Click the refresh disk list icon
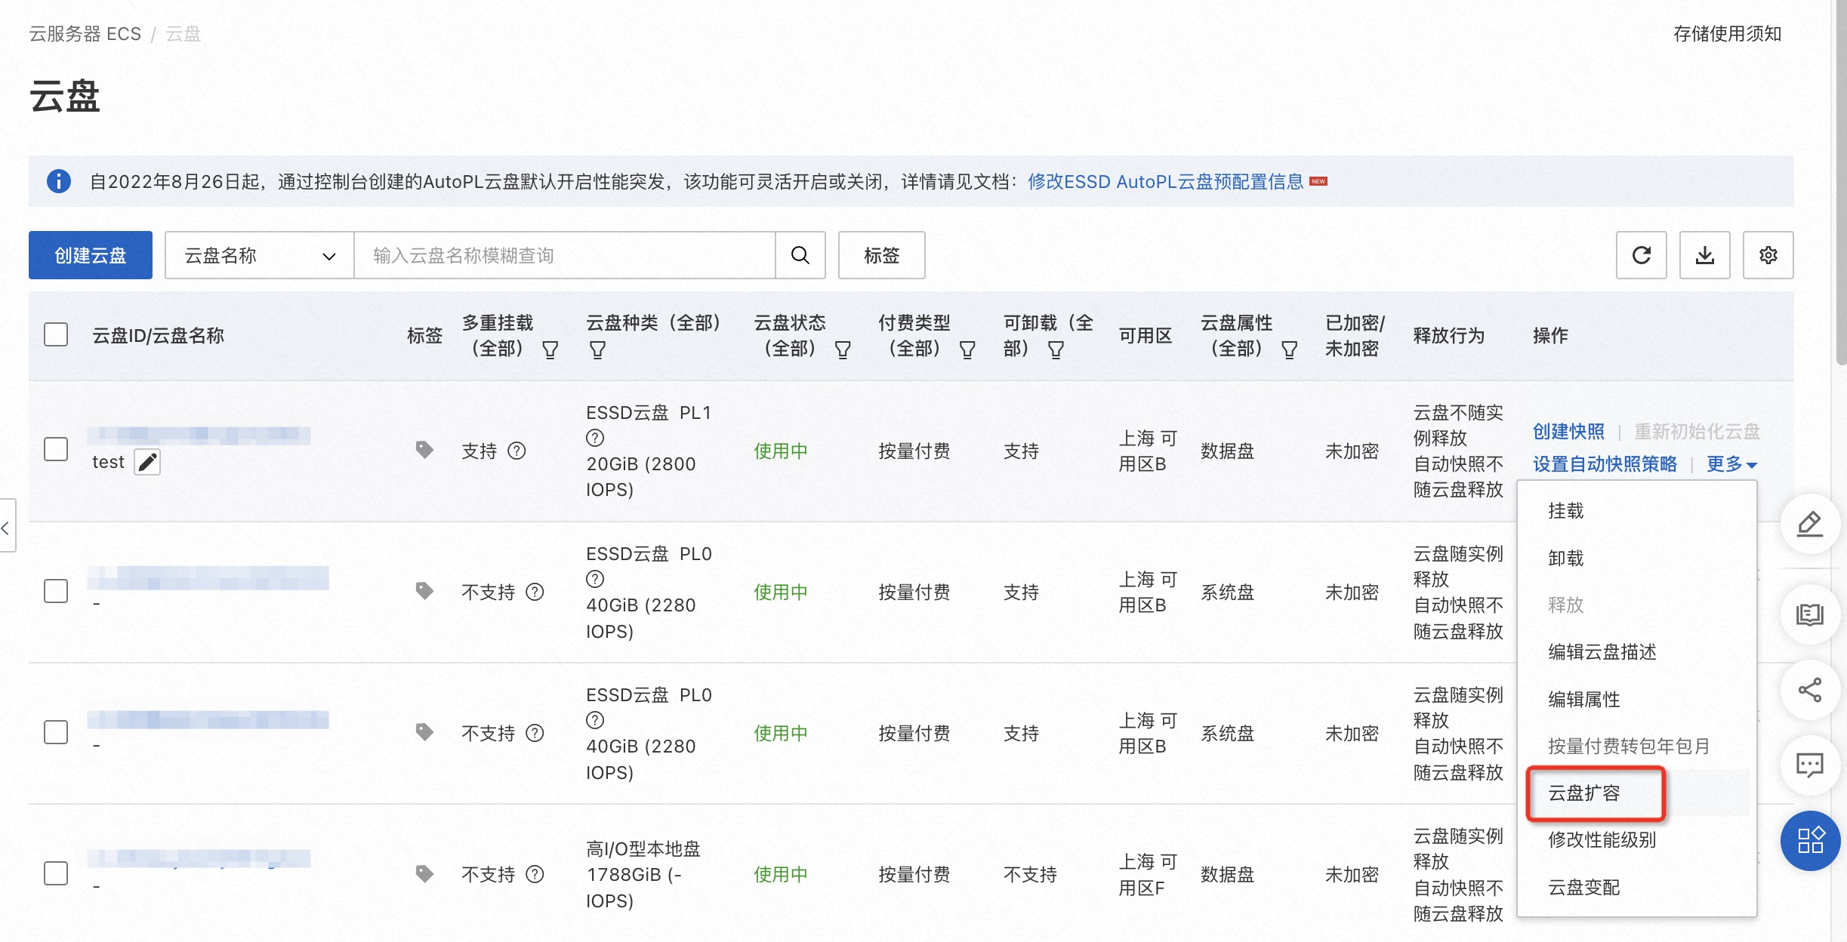1847x942 pixels. tap(1641, 255)
